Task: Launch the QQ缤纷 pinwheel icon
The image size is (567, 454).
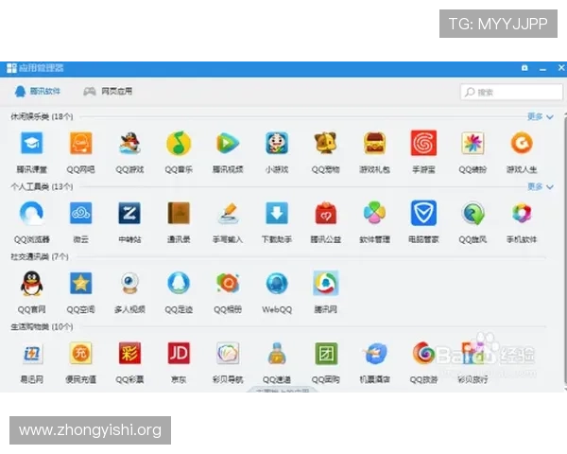Action: [472, 143]
